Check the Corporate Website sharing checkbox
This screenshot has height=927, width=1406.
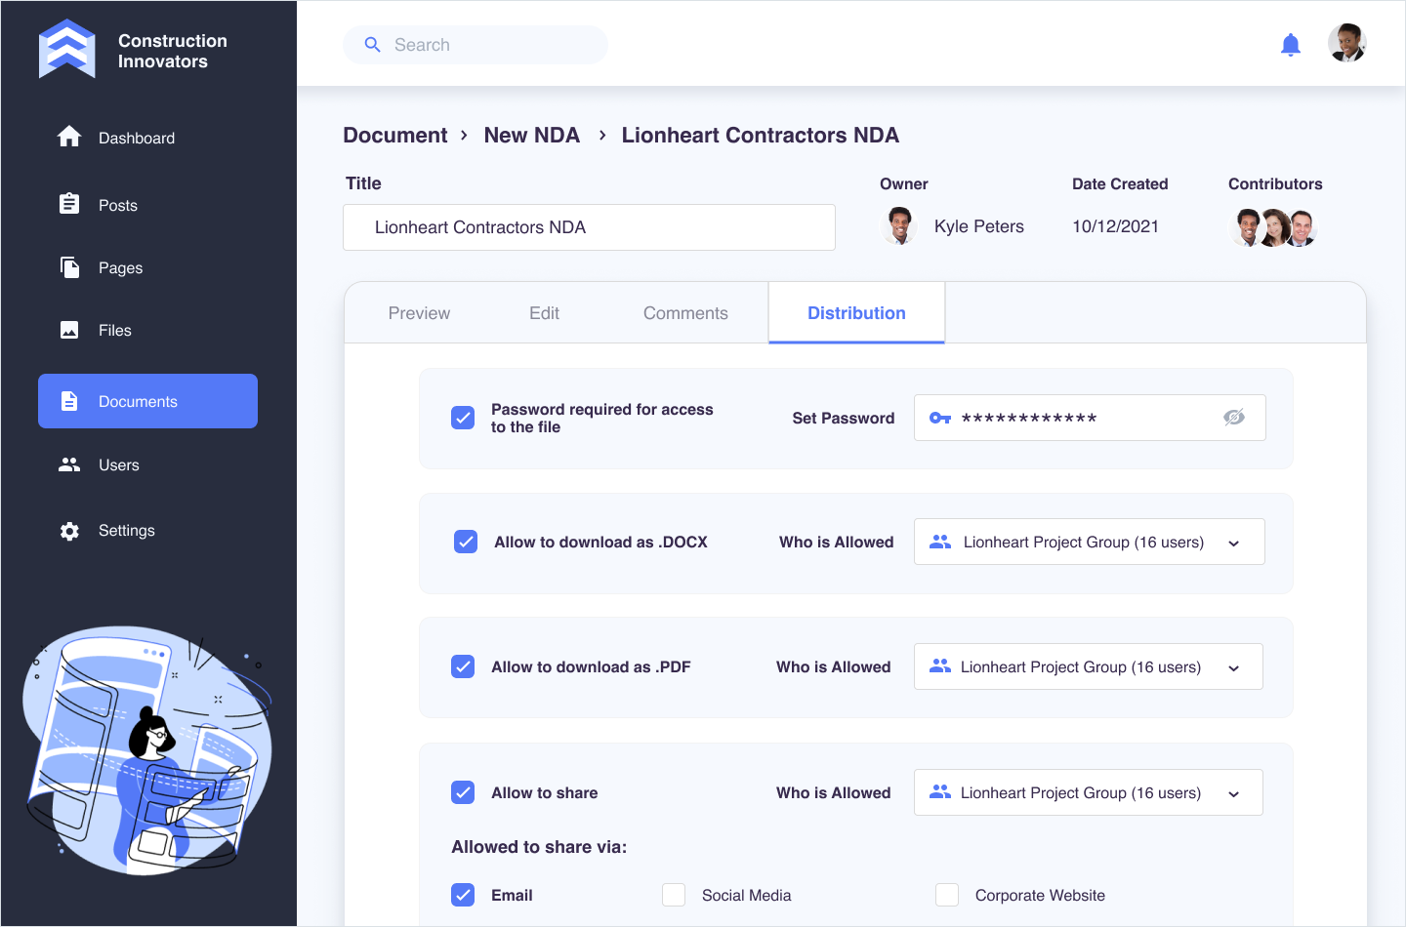point(947,895)
